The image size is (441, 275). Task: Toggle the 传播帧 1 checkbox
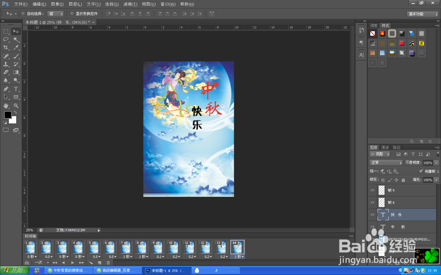coord(421,171)
